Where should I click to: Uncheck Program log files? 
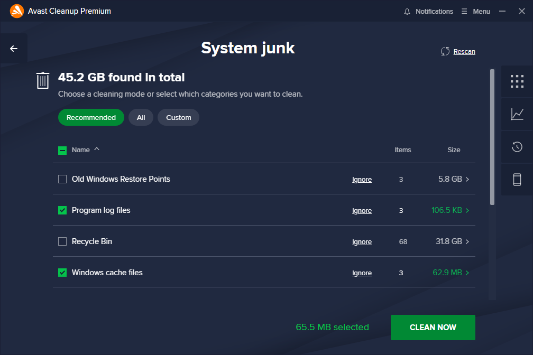point(62,210)
